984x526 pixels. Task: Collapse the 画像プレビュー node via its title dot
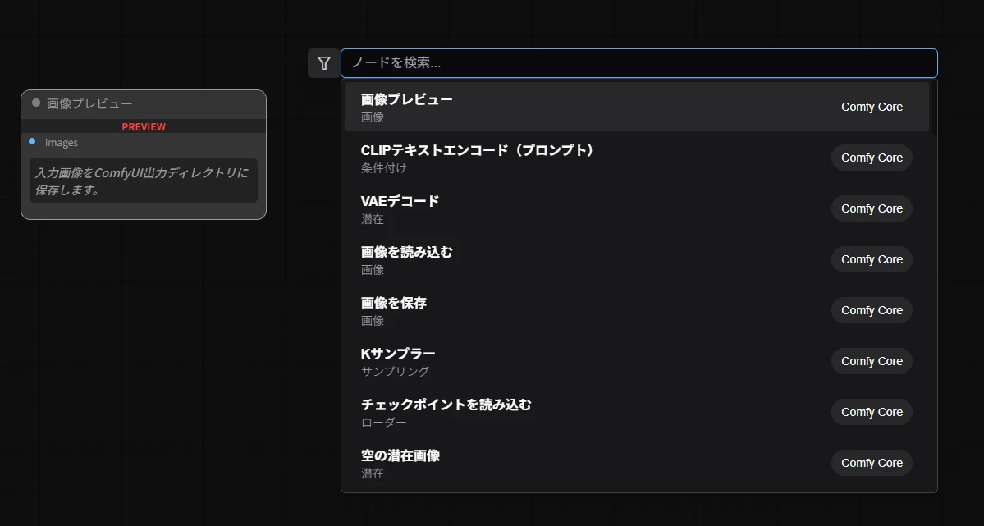point(36,103)
